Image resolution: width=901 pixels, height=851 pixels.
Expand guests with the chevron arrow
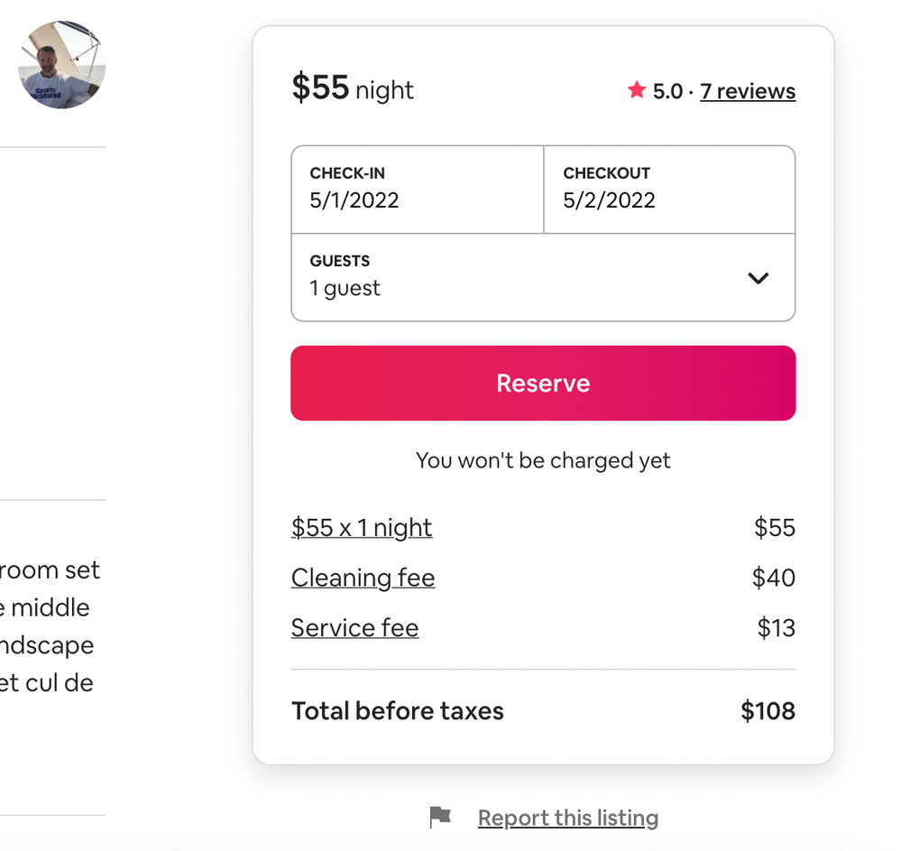point(758,278)
